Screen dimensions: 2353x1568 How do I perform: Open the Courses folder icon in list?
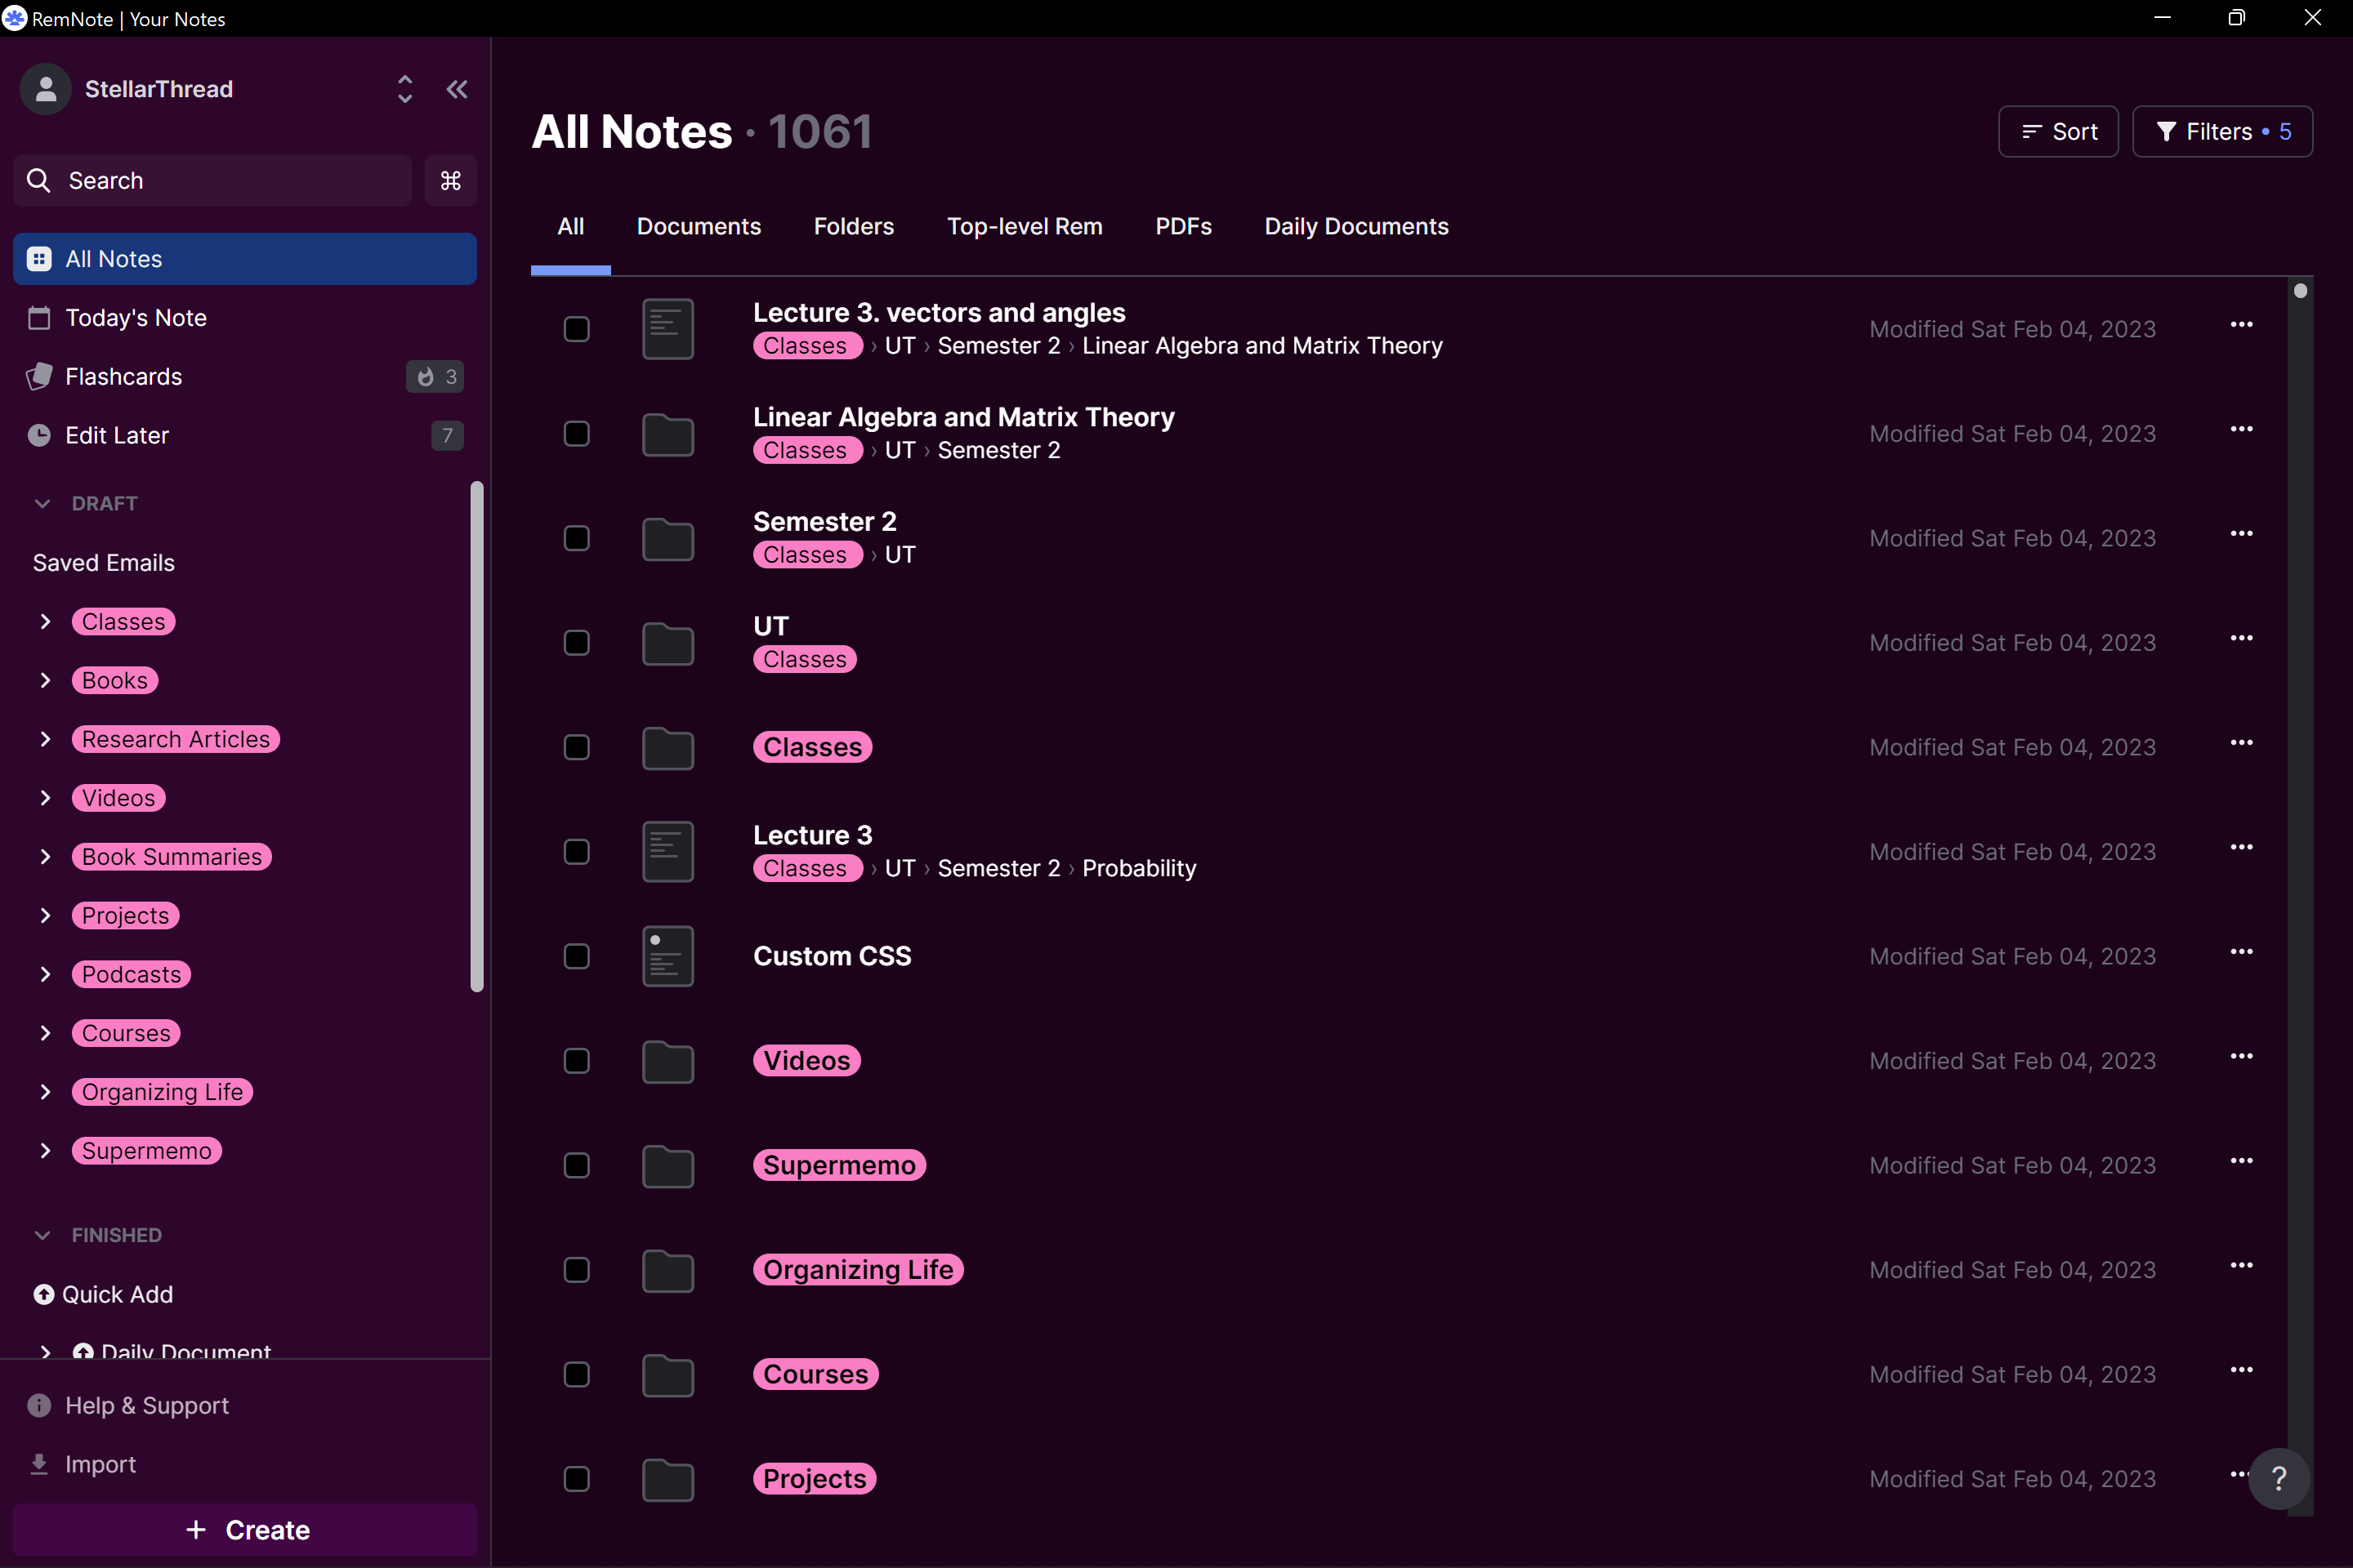(668, 1375)
